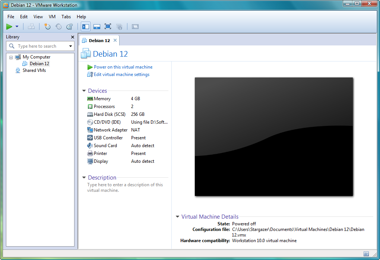Click the Debian 12 VM screen thumbnail
The image size is (380, 260).
(274, 136)
